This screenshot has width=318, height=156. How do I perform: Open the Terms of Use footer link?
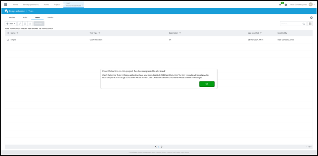coord(171,152)
